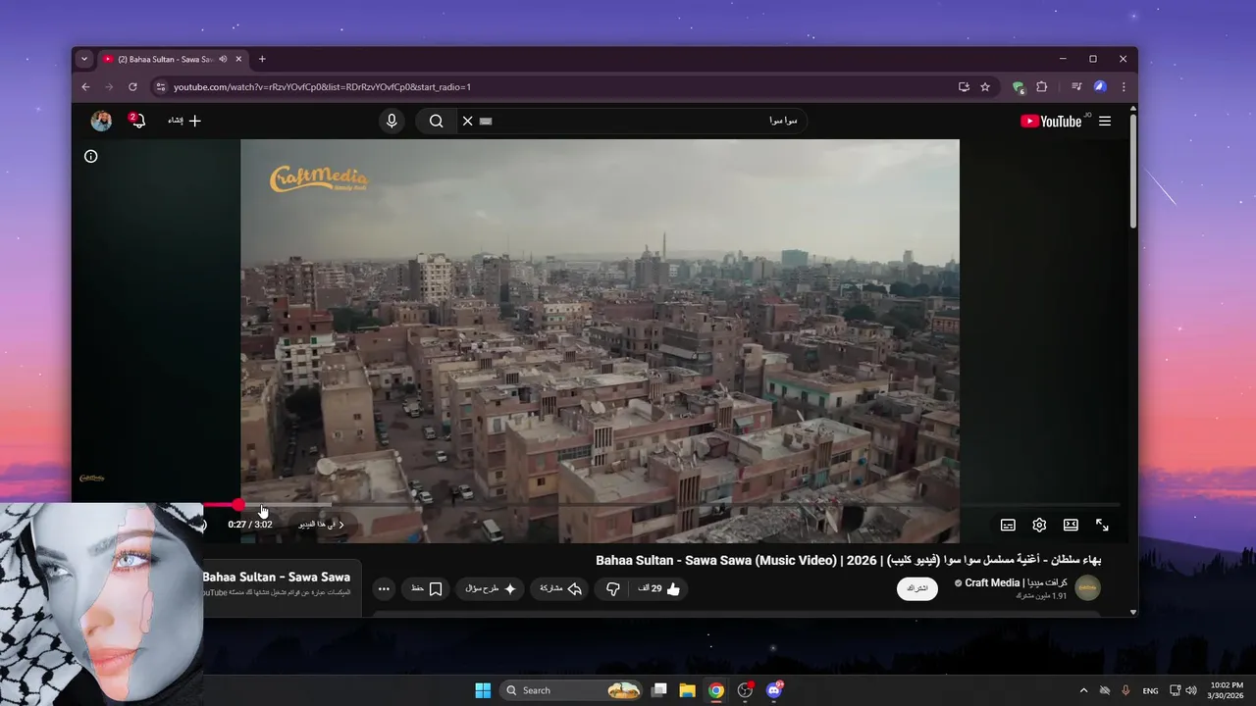Show hidden system tray icons

pos(1083,690)
